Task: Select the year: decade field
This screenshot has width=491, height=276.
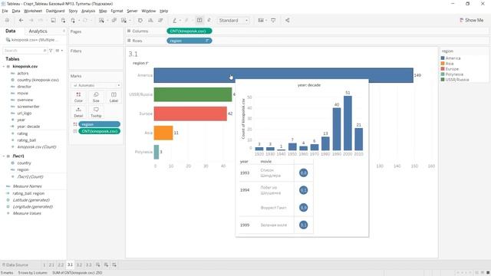Action: [28, 127]
